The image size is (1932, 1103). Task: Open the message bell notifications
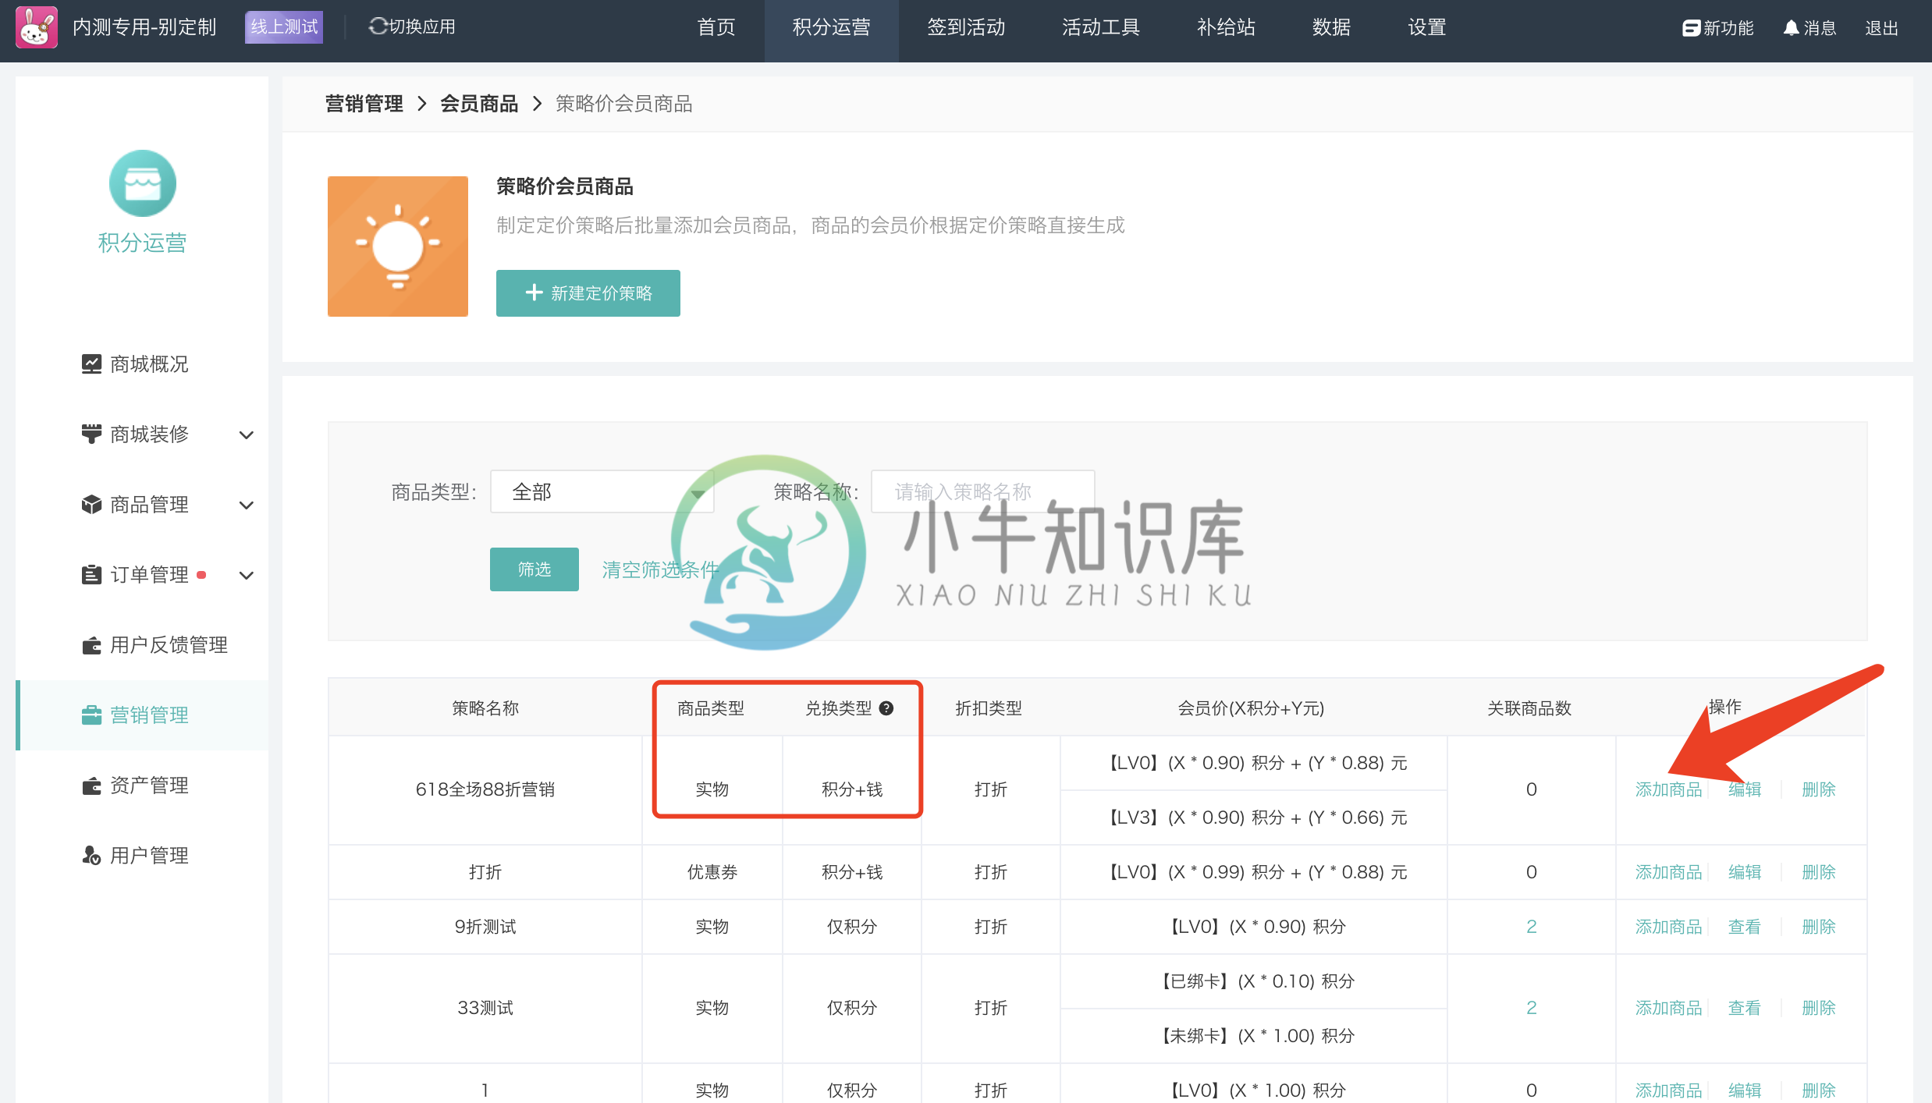pyautogui.click(x=1791, y=28)
